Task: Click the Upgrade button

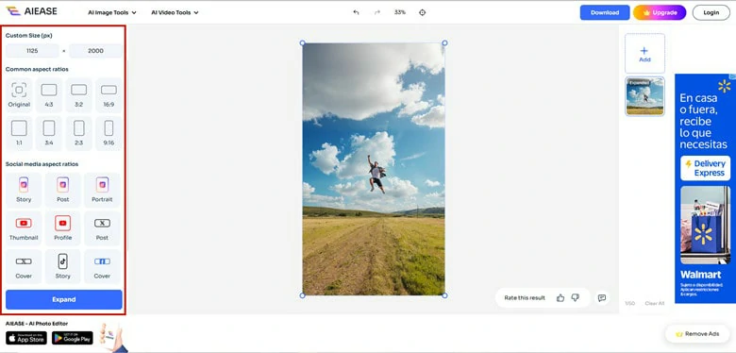Action: (660, 12)
